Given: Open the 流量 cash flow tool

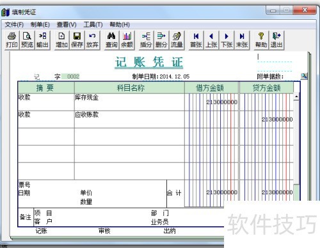Looking at the screenshot, I should [177, 40].
